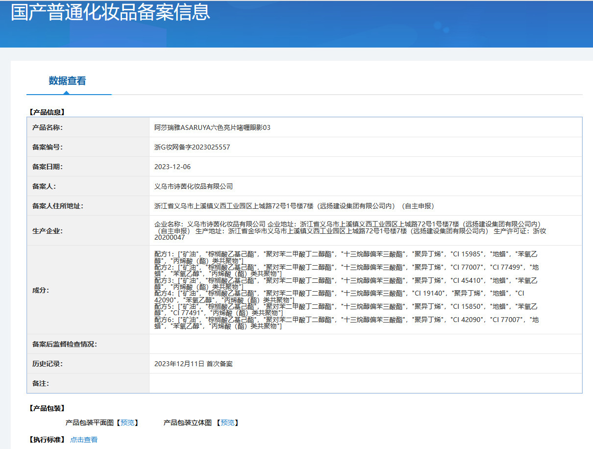Select the 历史记录 label cell

pyautogui.click(x=88, y=364)
